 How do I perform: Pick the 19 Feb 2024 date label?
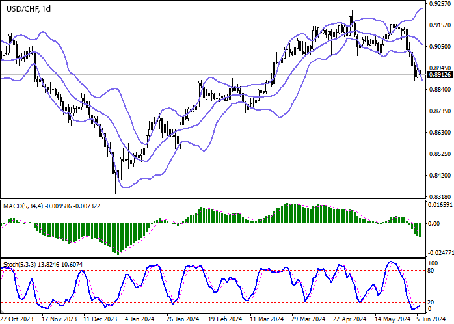pyautogui.click(x=225, y=319)
